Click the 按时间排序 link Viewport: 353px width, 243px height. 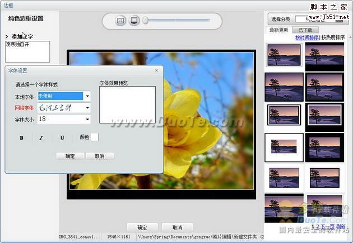[307, 37]
